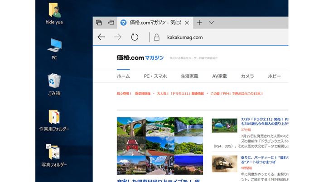Viewport: 324px width, 182px height.
Task: Select the PC・スマホ navigation item
Action: (x=155, y=76)
